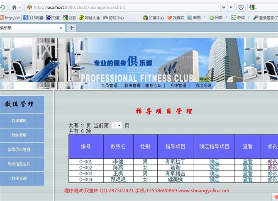
Task: Click the browser reload icon
Action: pos(3,7)
